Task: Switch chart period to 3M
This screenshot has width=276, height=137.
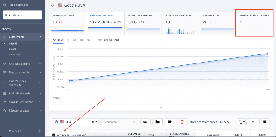Action: [81, 40]
